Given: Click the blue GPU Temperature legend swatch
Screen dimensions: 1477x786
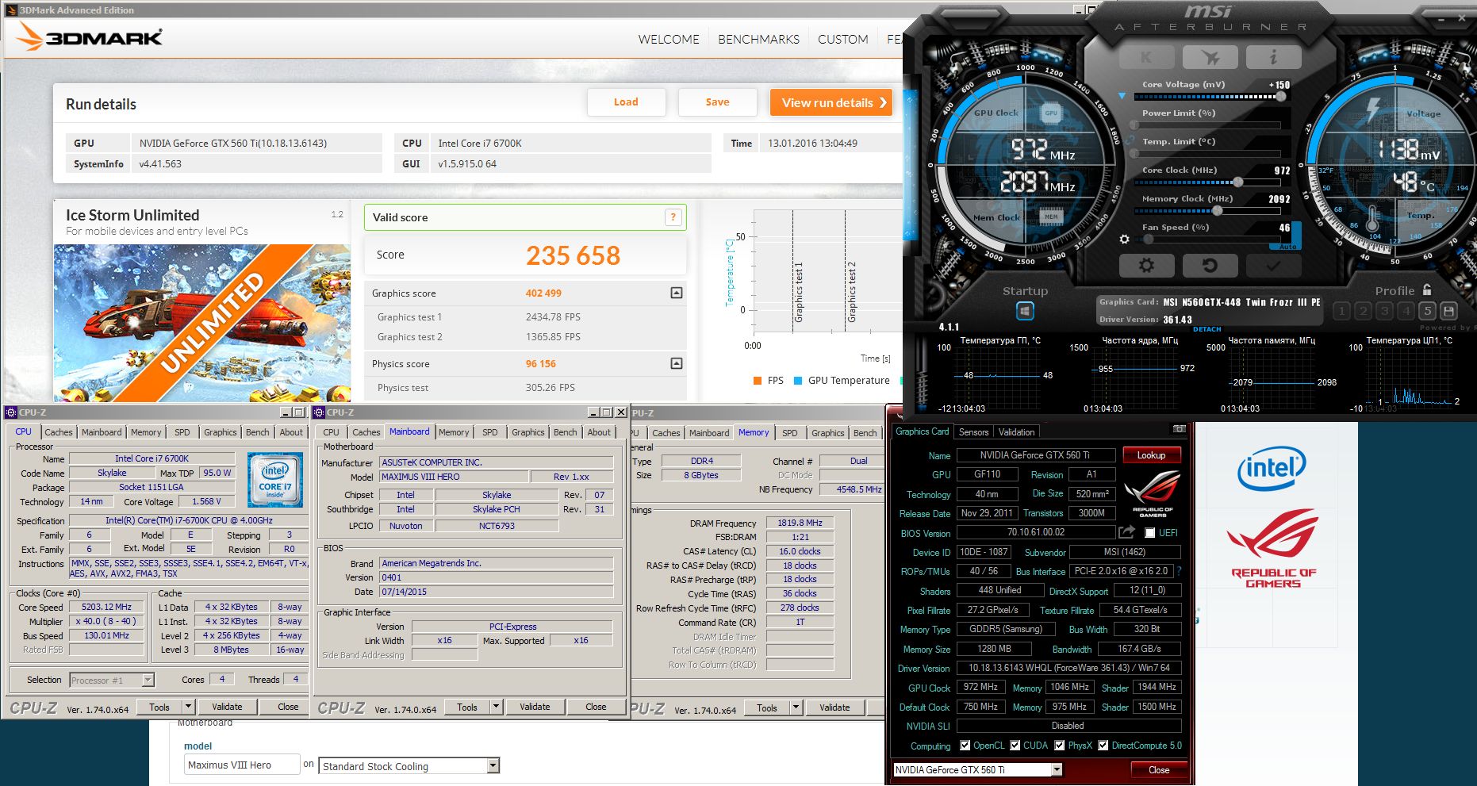Looking at the screenshot, I should click(798, 381).
